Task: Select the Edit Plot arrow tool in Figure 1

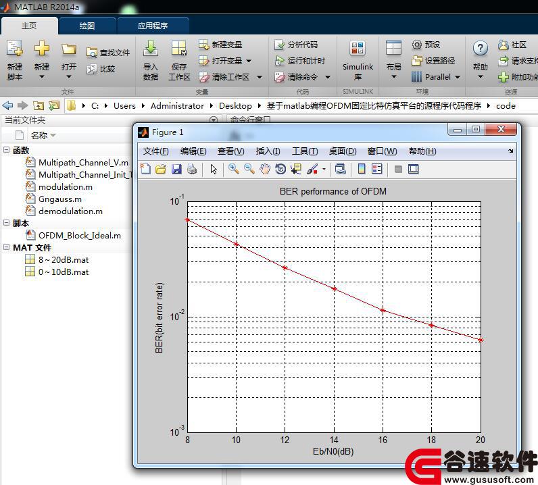Action: click(214, 169)
